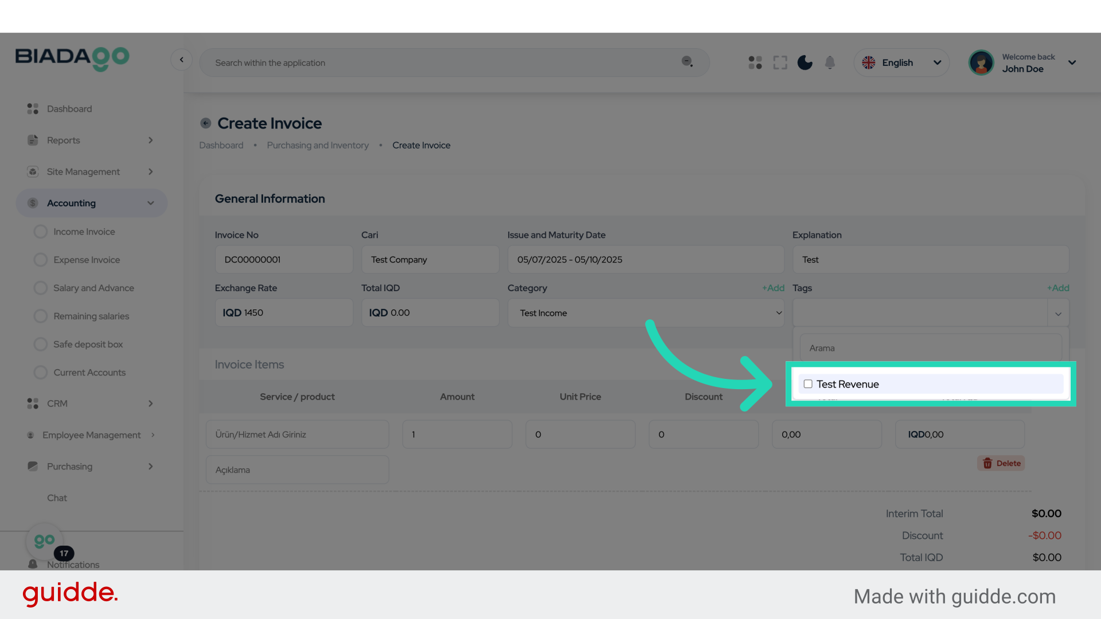This screenshot has height=619, width=1101.
Task: Check the Test Revenue checkbox
Action: pos(808,384)
